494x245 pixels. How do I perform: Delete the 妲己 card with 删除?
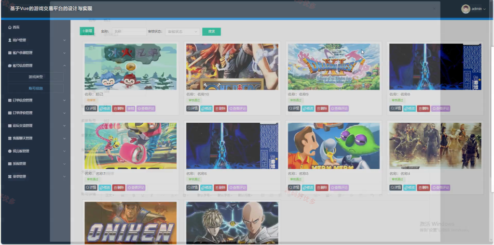(119, 108)
